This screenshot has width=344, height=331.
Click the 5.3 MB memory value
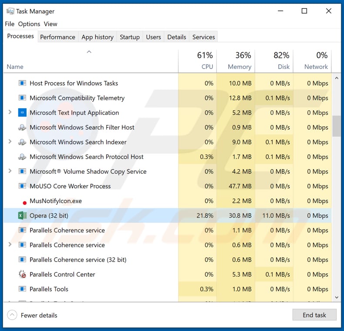(242, 274)
